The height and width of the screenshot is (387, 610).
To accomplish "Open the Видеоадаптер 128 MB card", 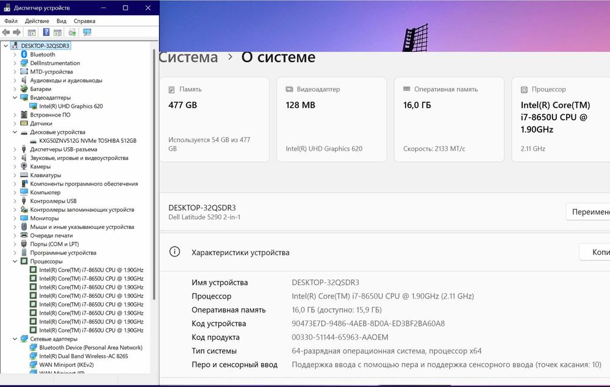I will click(x=332, y=120).
